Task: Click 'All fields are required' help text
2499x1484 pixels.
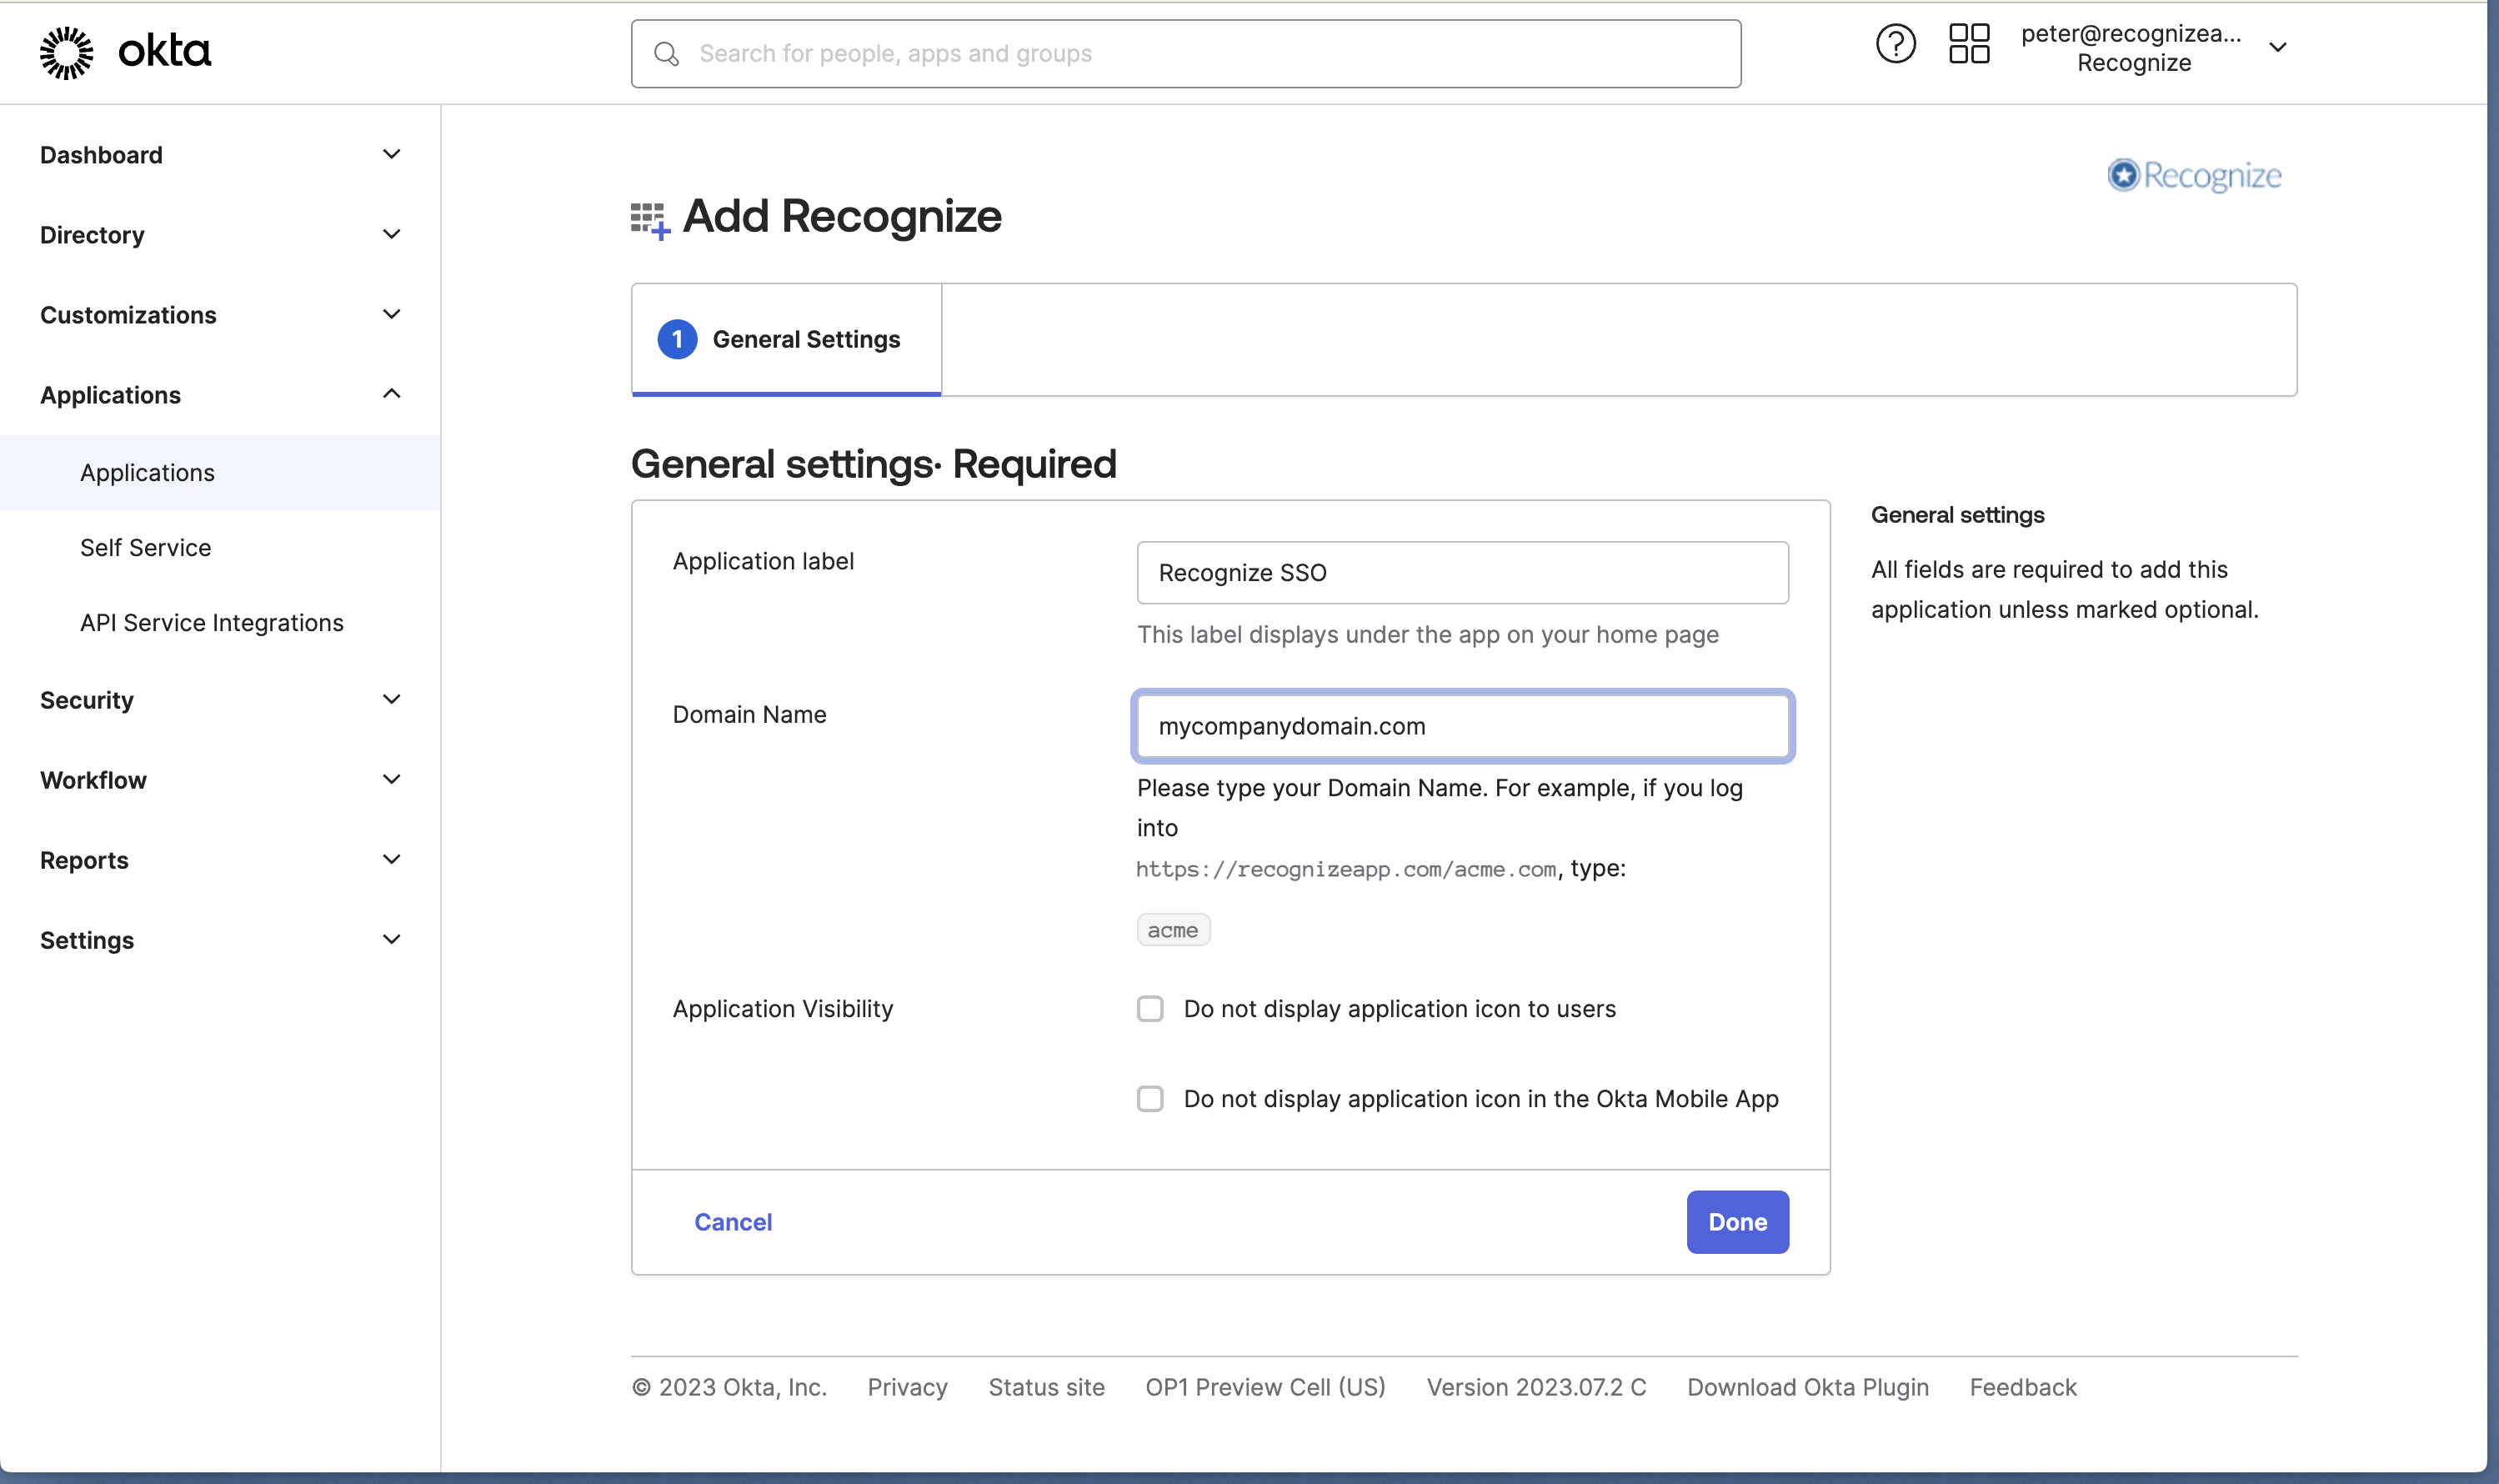Action: (x=2064, y=589)
